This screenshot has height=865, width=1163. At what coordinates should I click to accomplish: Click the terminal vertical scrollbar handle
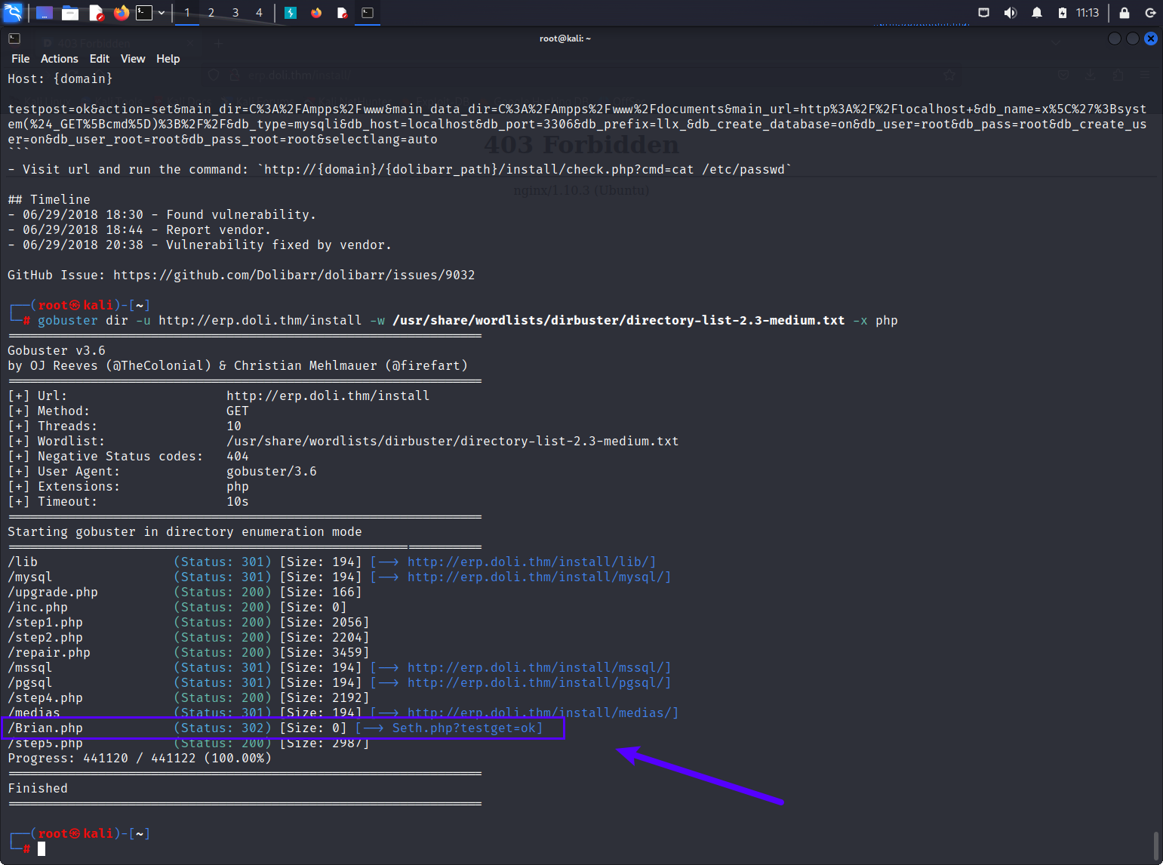click(x=1155, y=845)
